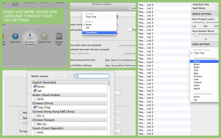Click the VOICE SETTINGS section header
The width and height of the screenshot is (221, 138).
[205, 44]
